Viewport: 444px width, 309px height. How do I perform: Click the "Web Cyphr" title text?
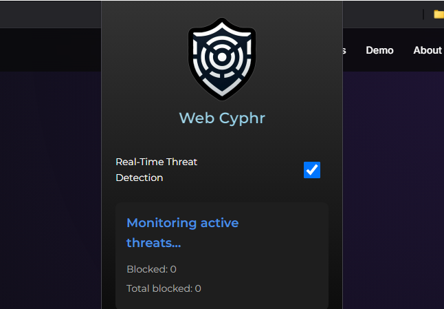click(x=221, y=118)
